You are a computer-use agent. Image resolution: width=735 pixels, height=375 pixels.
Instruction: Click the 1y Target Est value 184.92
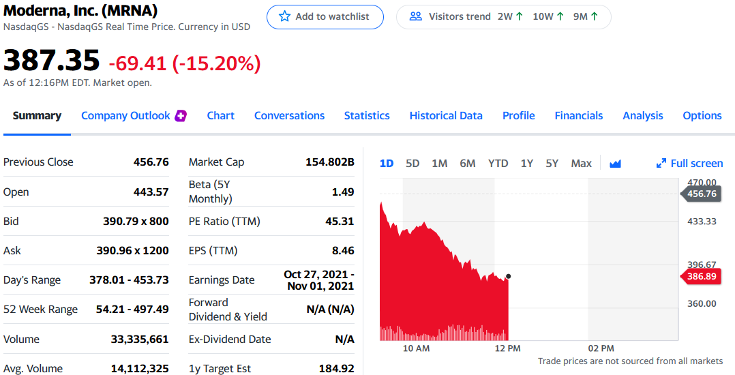tap(337, 369)
